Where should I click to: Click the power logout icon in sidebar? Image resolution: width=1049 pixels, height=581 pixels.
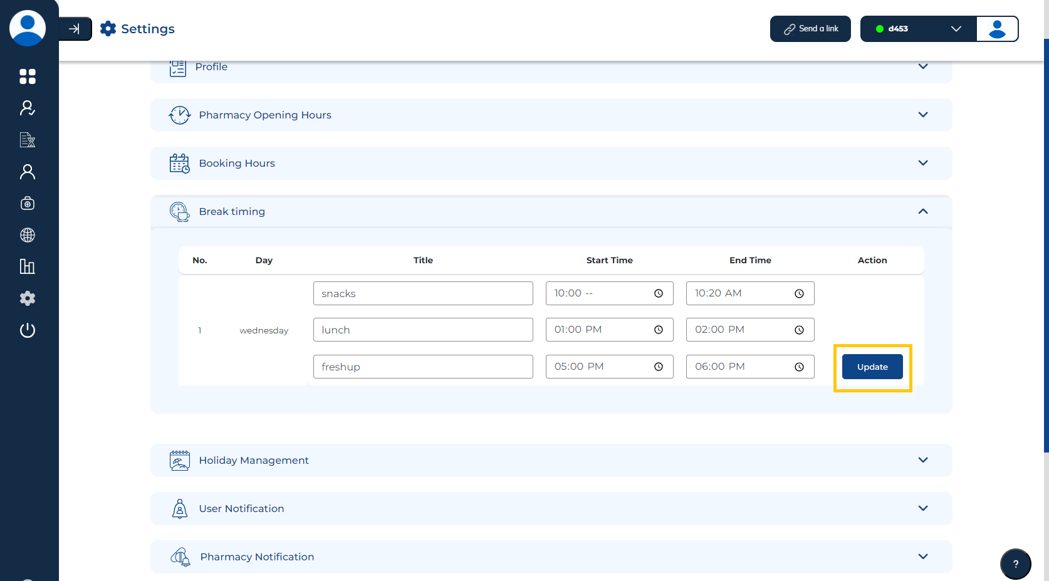28,330
